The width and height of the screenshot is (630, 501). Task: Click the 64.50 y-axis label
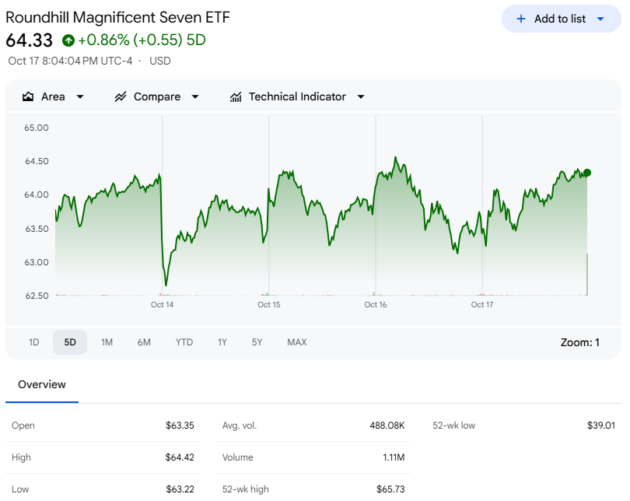tap(37, 161)
